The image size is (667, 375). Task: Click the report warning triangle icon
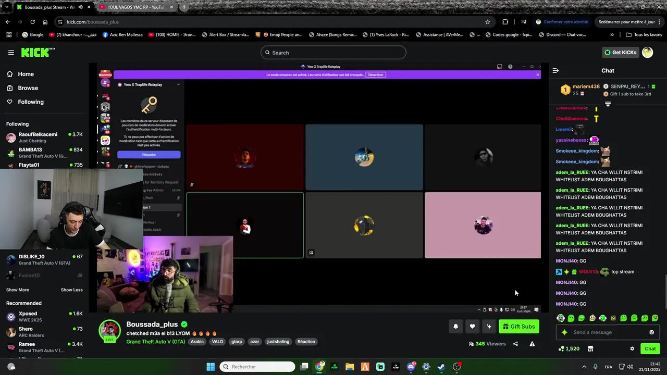(532, 344)
